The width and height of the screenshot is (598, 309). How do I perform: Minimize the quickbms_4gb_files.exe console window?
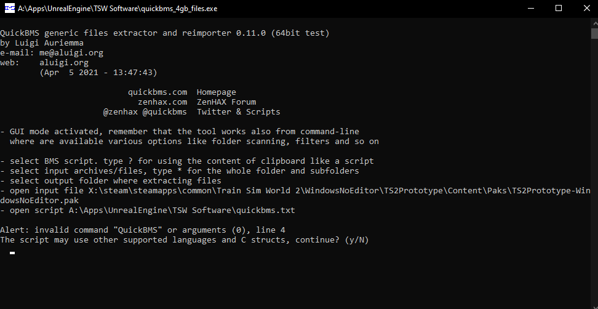530,9
